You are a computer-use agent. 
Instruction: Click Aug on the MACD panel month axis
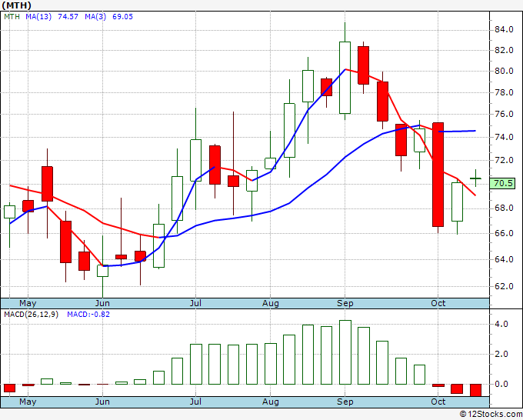pyautogui.click(x=271, y=402)
